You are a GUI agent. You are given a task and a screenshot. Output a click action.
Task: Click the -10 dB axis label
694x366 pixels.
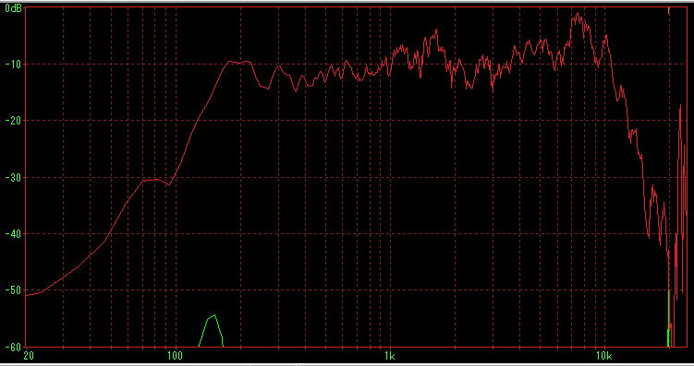[x=13, y=64]
